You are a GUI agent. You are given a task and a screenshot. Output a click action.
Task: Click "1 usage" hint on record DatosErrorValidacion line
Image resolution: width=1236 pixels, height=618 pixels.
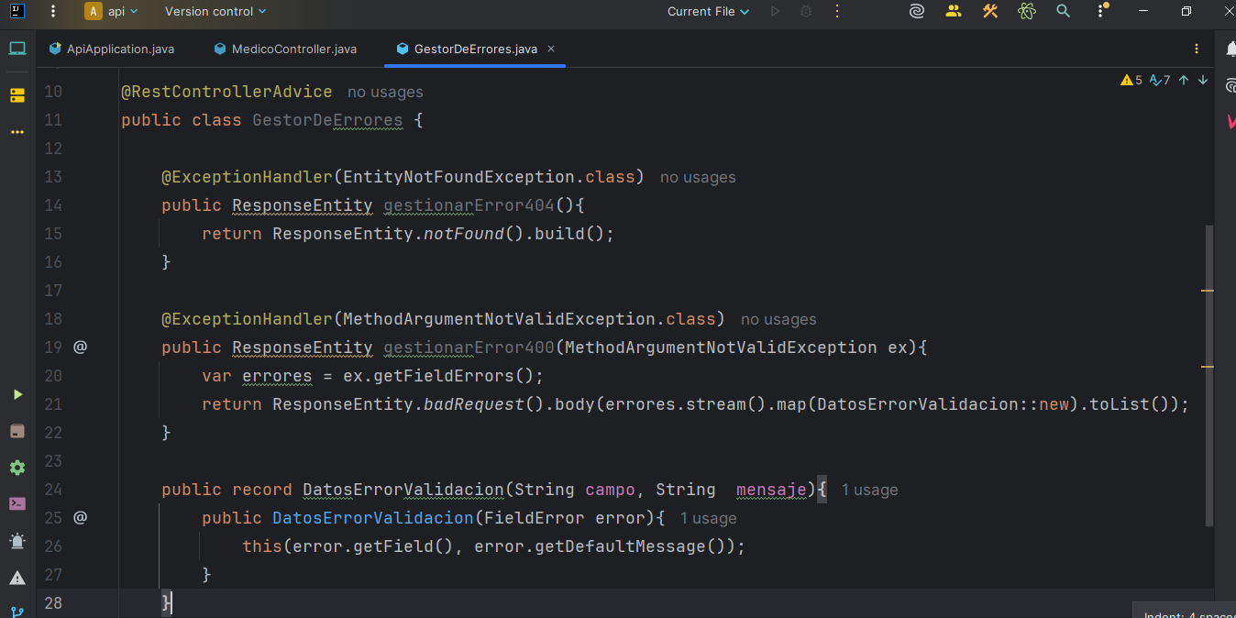tap(870, 491)
